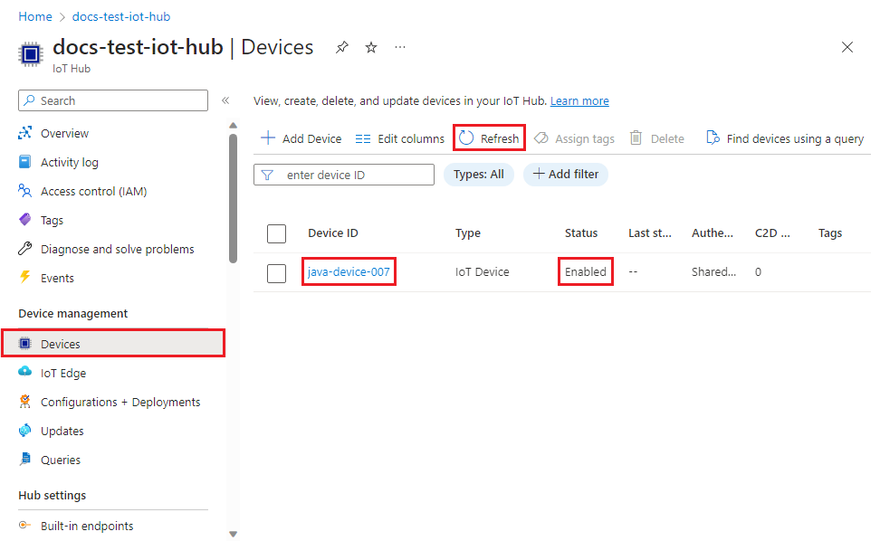Click the Last st... column header
880x541 pixels.
pos(649,233)
